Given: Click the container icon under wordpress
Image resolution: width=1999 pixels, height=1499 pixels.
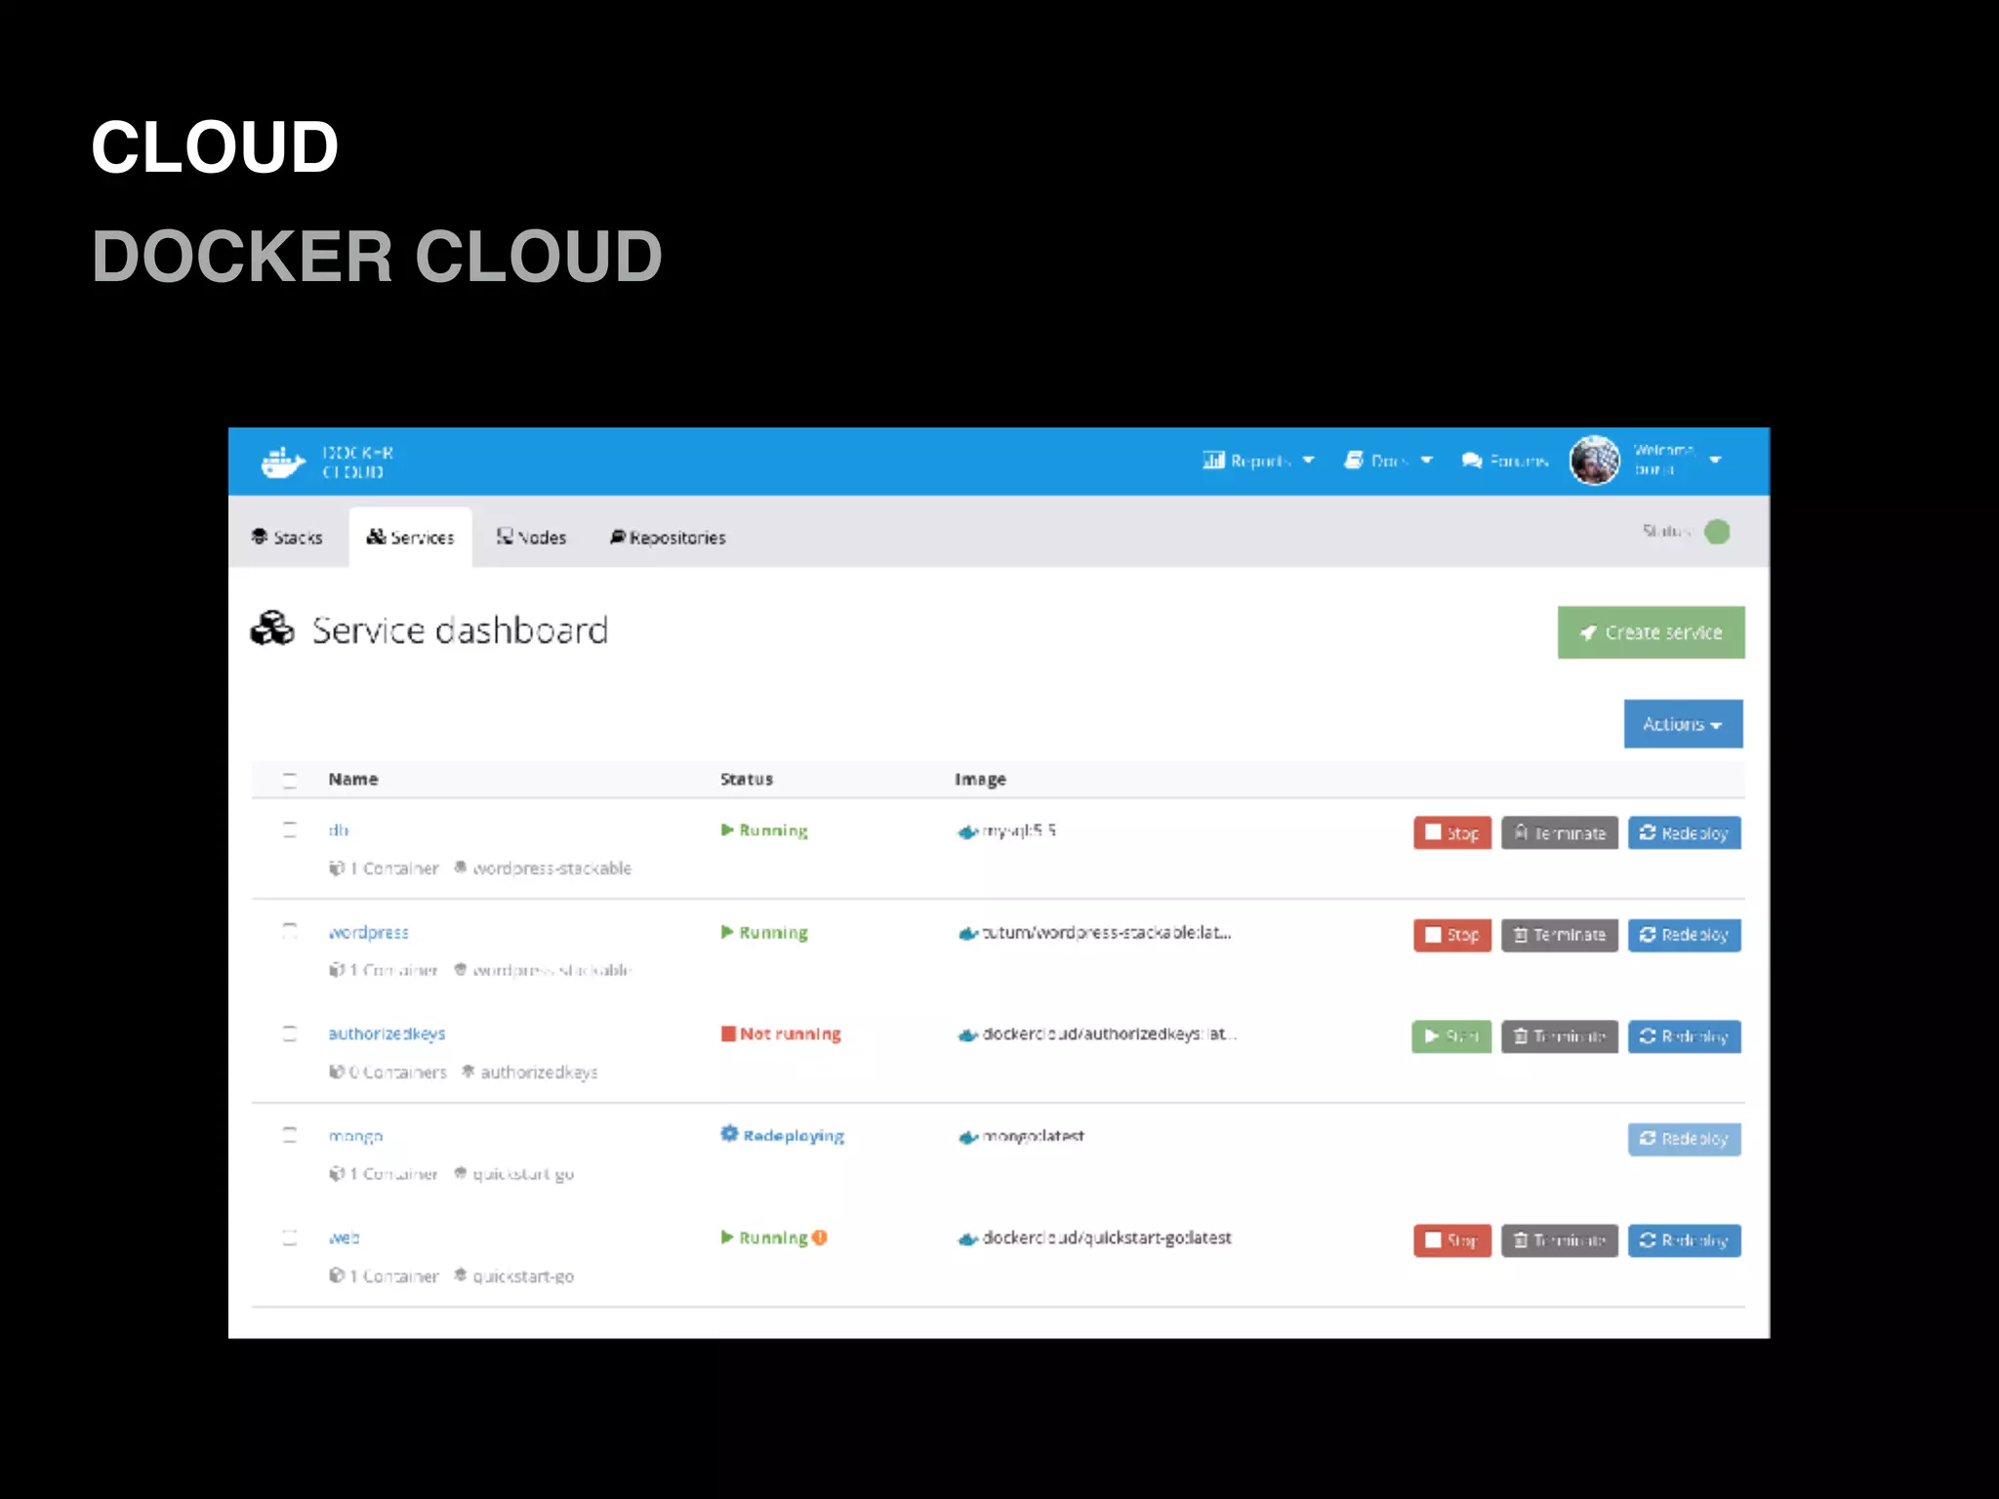Looking at the screenshot, I should coord(337,970).
